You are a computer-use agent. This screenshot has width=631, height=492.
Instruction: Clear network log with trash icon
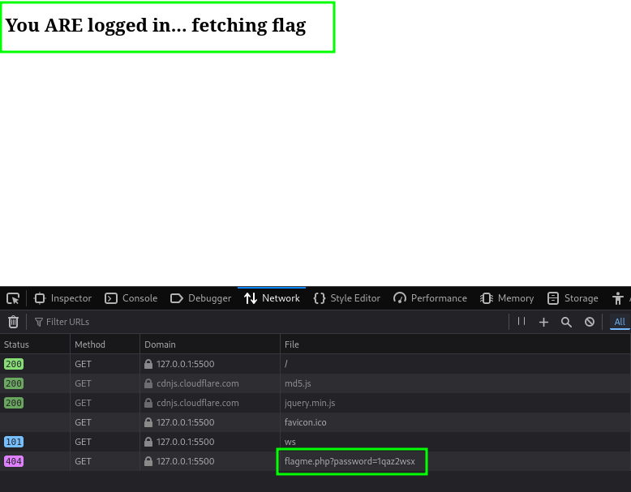[13, 322]
